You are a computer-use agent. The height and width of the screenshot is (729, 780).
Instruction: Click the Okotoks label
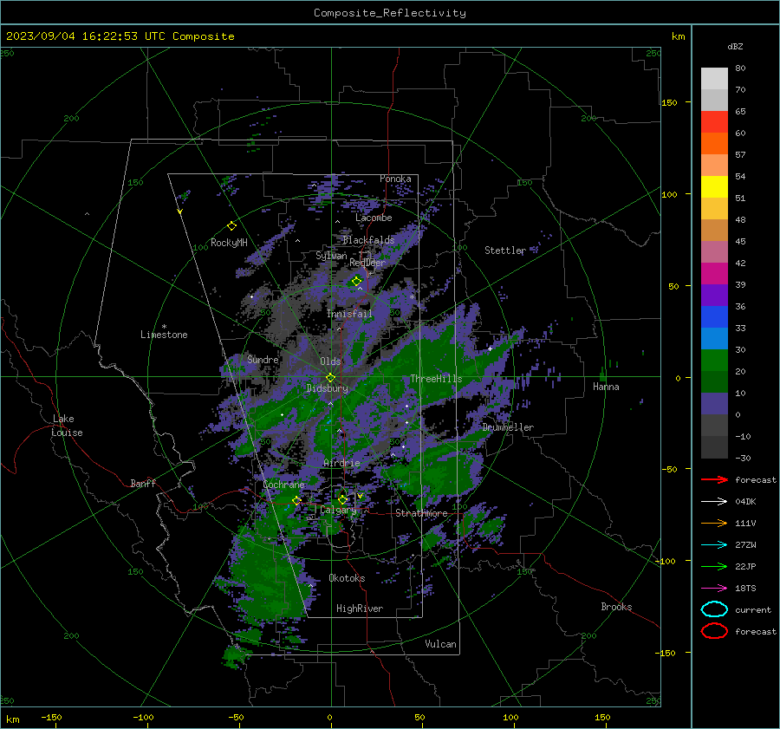point(347,578)
